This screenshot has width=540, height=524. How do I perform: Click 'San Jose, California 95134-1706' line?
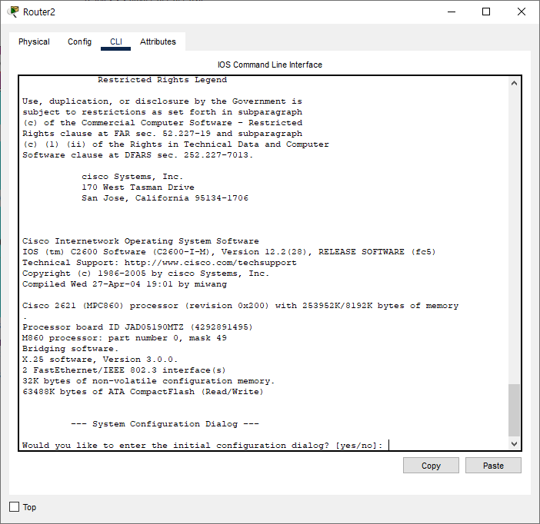[x=165, y=197]
